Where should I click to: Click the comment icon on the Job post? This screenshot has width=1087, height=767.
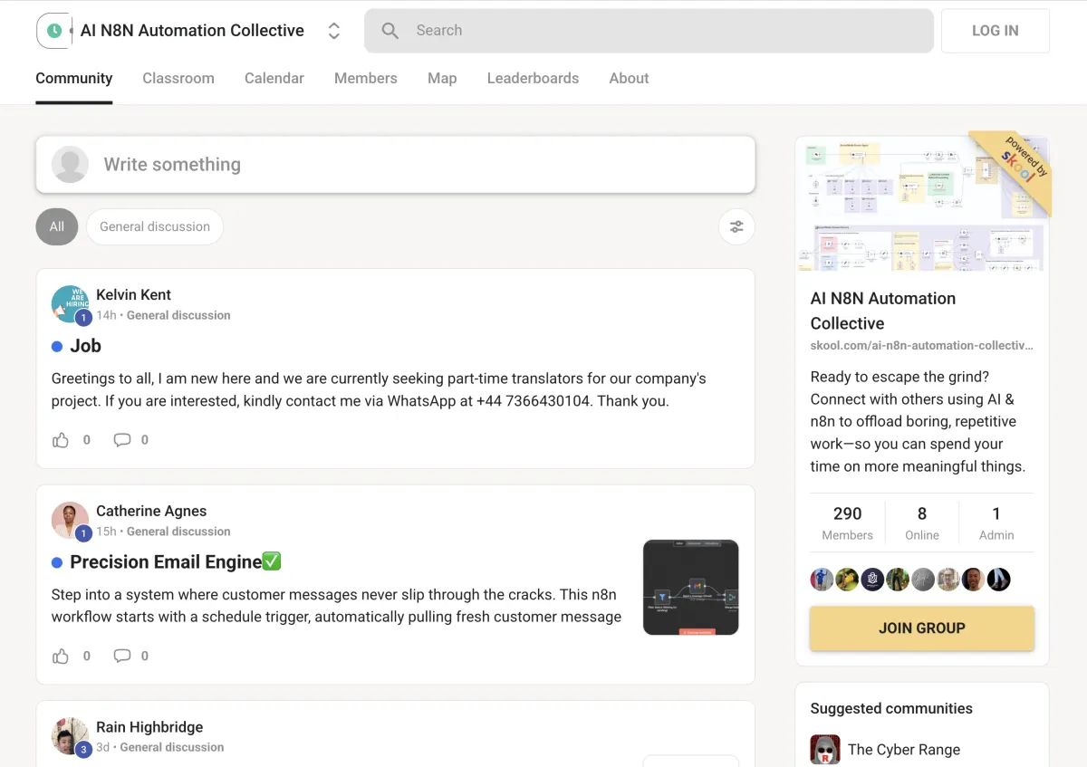tap(122, 440)
